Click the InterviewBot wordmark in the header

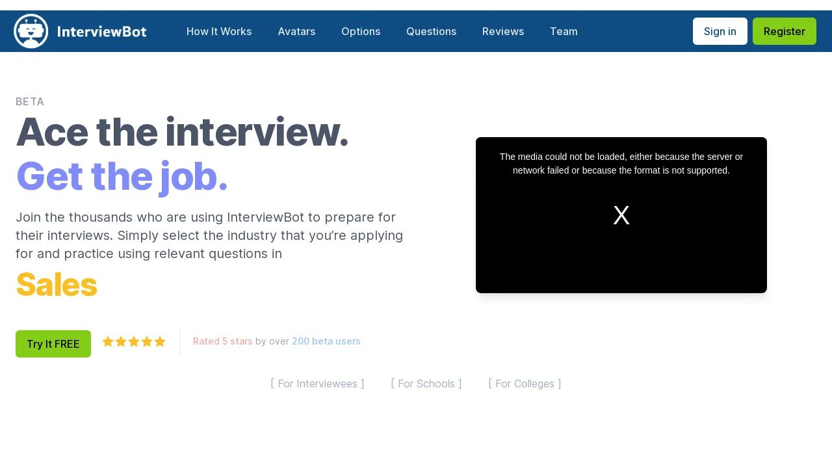pos(102,31)
